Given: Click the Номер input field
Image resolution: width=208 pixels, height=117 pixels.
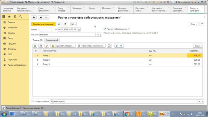Looking at the screenshot, I should tap(46, 30).
